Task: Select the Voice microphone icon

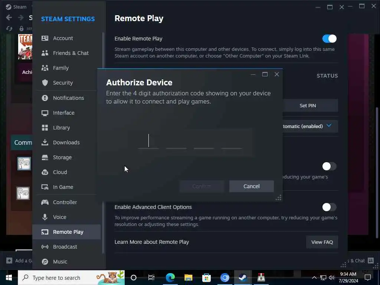Action: [x=45, y=217]
